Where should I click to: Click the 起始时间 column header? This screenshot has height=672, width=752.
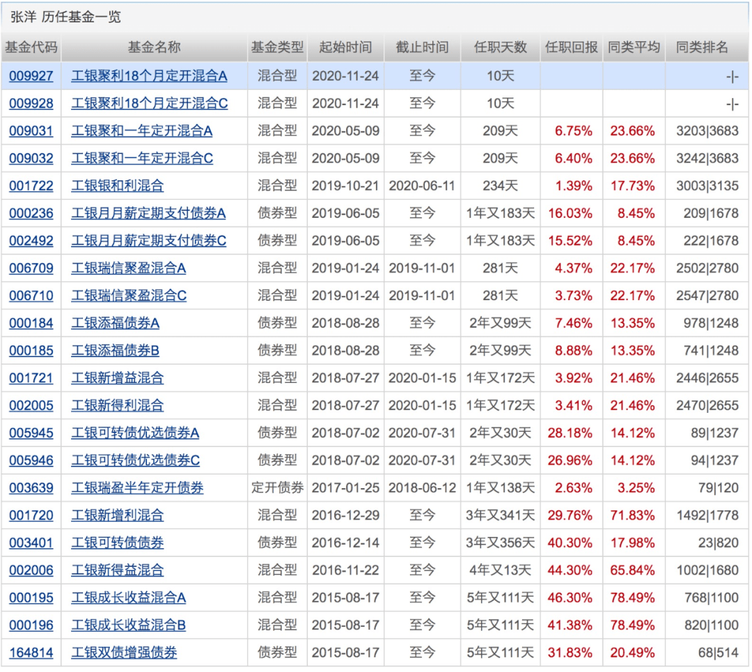point(345,47)
